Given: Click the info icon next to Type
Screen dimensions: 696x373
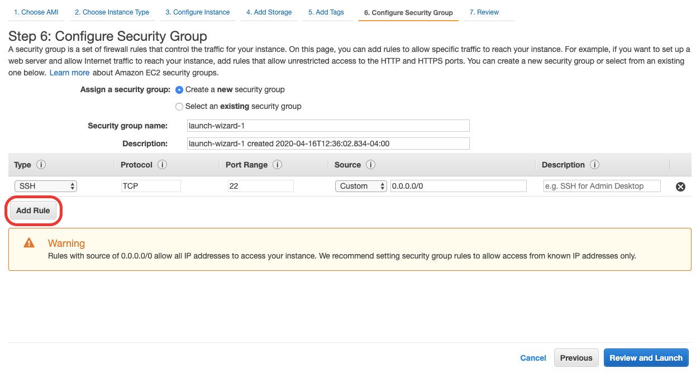Looking at the screenshot, I should pos(41,165).
